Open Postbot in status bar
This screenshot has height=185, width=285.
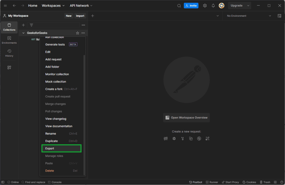(x=196, y=182)
